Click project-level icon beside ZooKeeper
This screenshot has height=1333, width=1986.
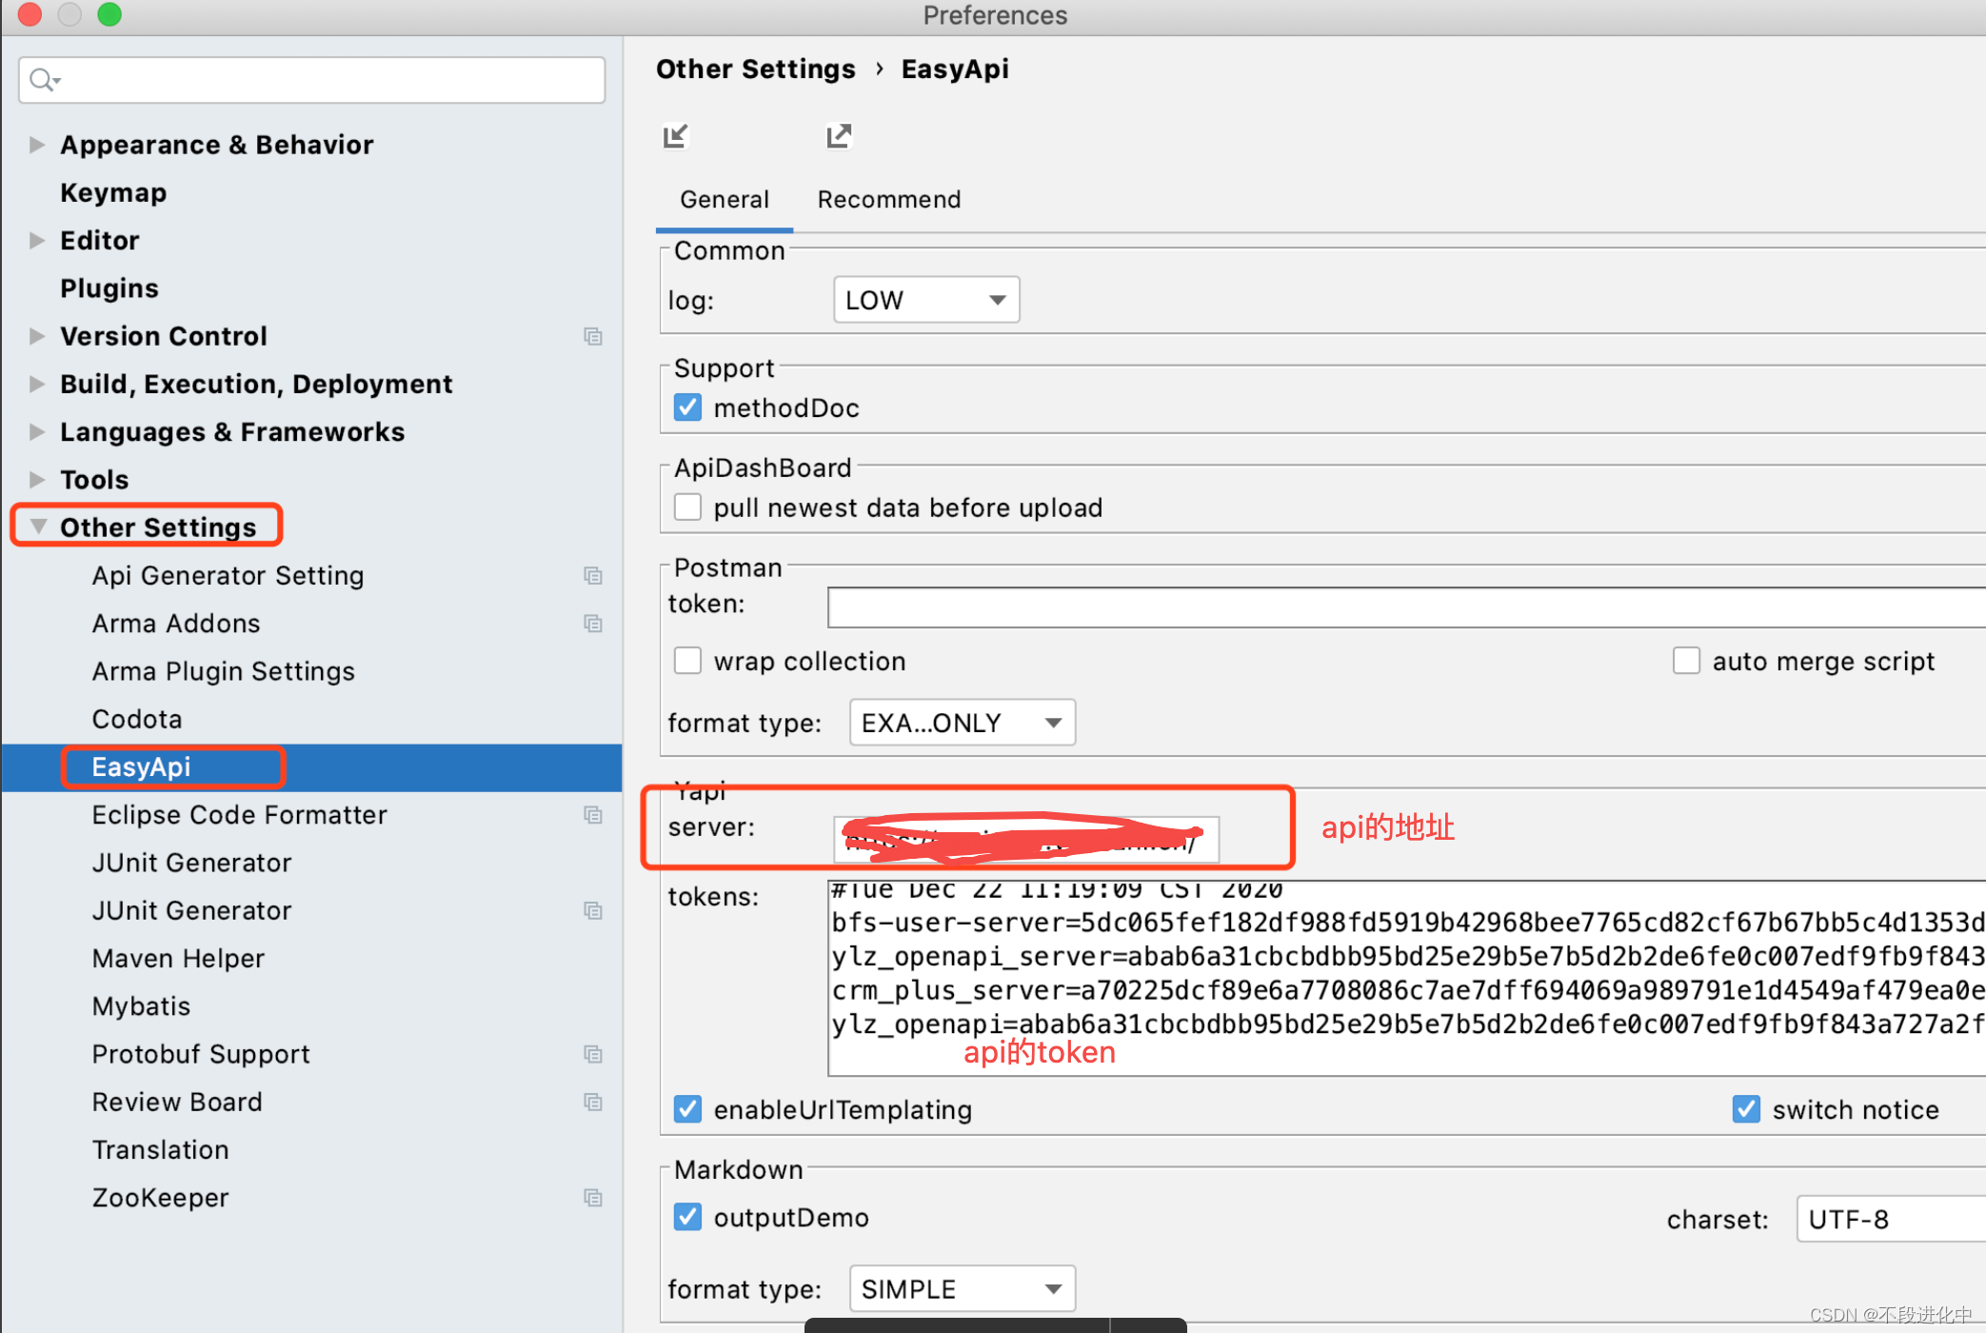(x=593, y=1198)
